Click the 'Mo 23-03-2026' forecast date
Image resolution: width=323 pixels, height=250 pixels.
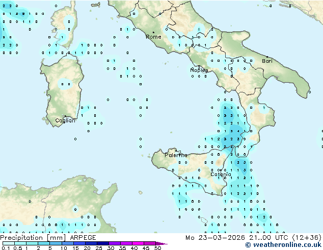tap(216, 238)
